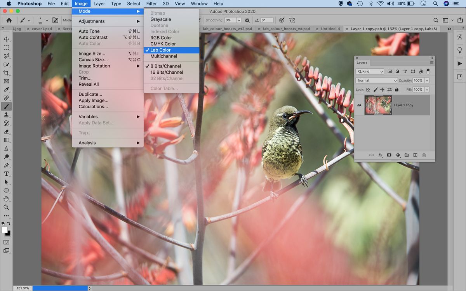Image resolution: width=466 pixels, height=291 pixels.
Task: Select the Horizontal Type tool
Action: pyautogui.click(x=6, y=174)
